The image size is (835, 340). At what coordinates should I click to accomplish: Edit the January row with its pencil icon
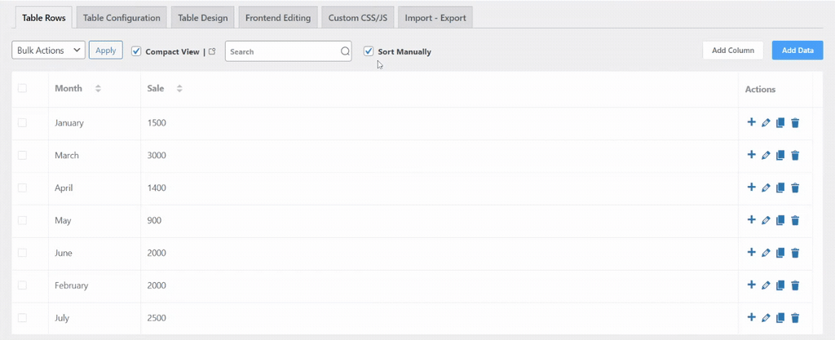(766, 123)
